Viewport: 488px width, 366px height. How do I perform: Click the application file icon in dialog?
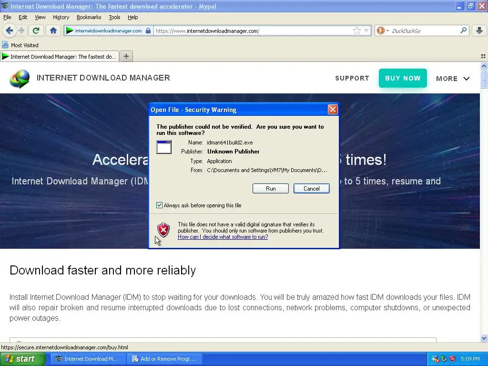coord(164,147)
